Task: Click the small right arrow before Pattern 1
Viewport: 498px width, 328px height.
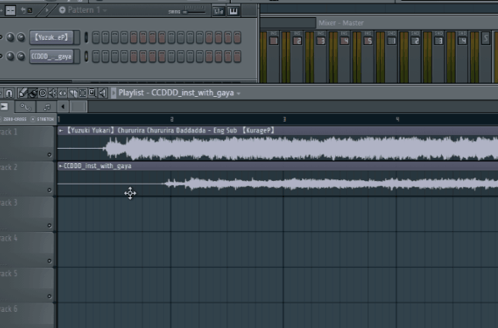Action: [47, 10]
